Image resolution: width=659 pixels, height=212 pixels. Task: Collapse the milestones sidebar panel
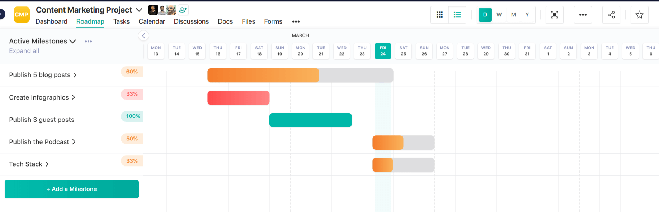tap(143, 35)
